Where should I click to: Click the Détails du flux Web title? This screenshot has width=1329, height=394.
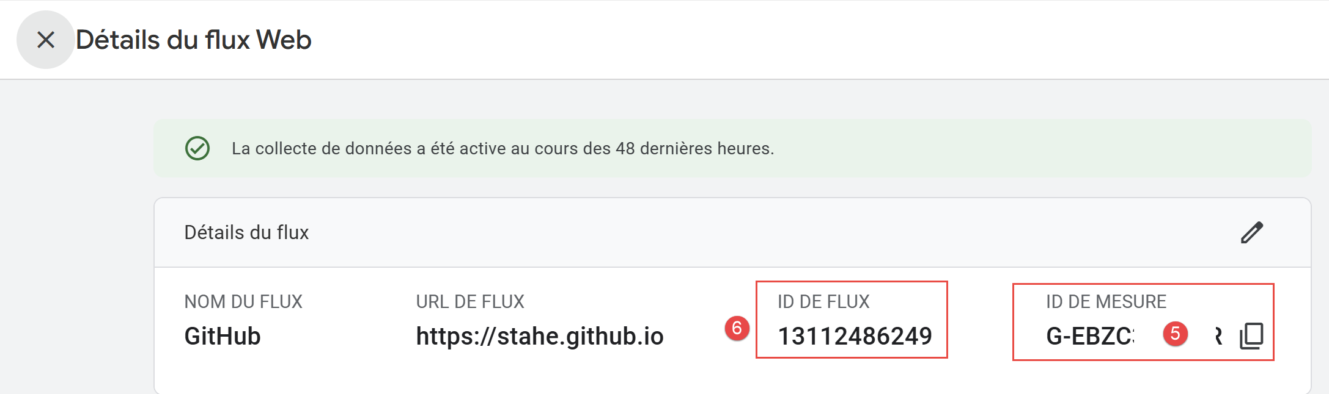pos(193,40)
